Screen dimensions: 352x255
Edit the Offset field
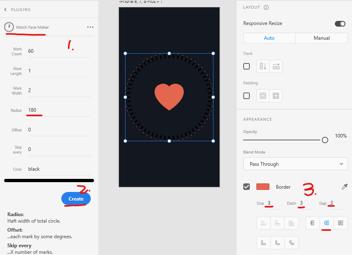[x=59, y=130]
